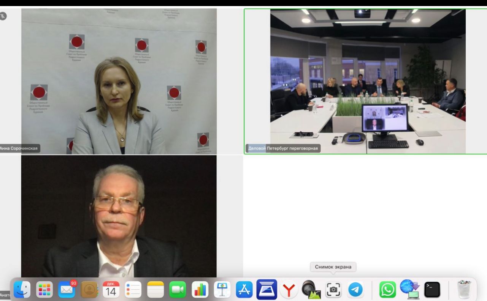487x301 pixels.
Task: Open Telegram from the dock
Action: 355,290
